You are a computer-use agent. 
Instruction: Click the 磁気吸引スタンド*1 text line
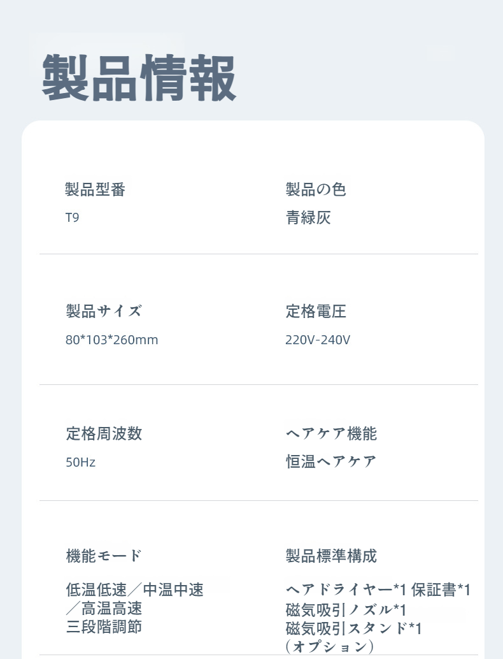[x=354, y=628]
